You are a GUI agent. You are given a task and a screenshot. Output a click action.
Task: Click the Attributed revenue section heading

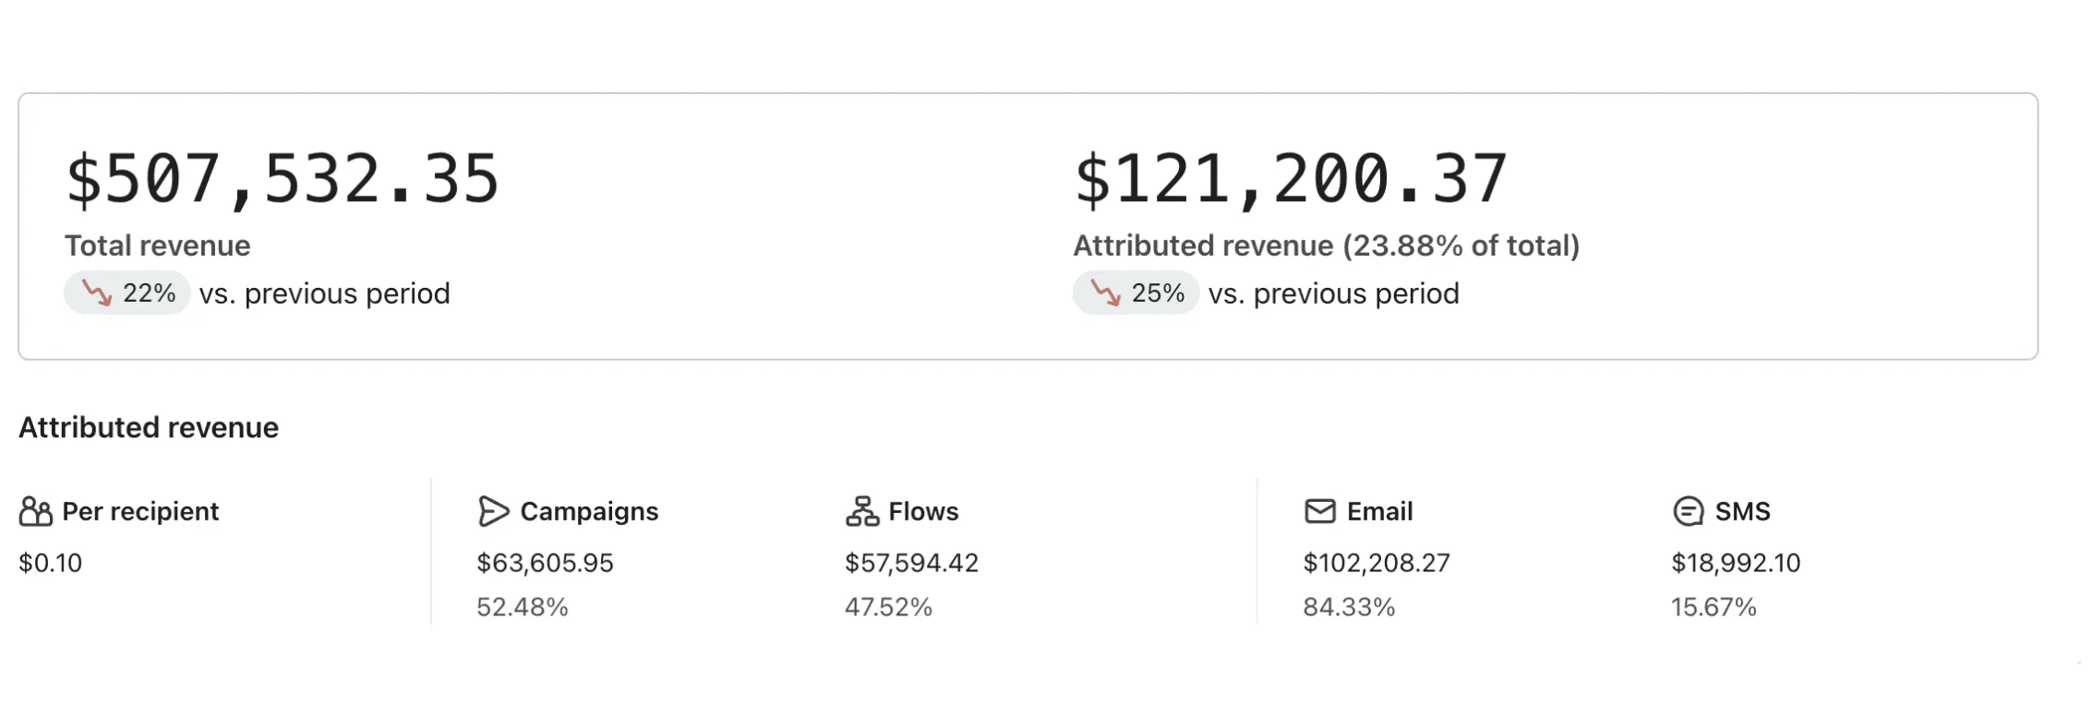click(149, 427)
